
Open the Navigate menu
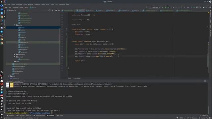pyautogui.click(x=19, y=4)
